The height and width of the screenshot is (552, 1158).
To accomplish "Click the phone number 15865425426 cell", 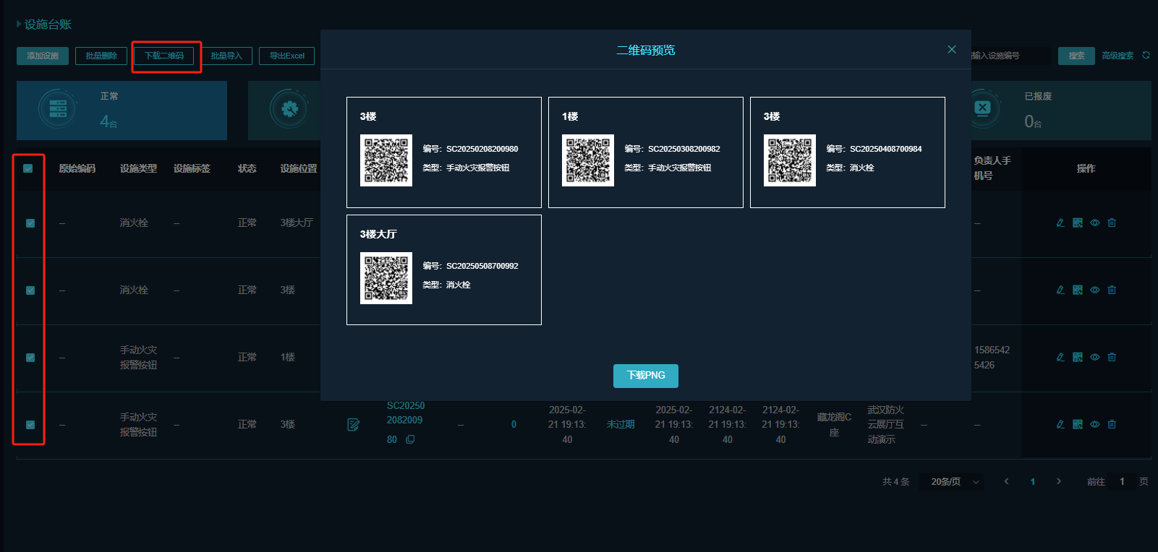I will coord(992,357).
